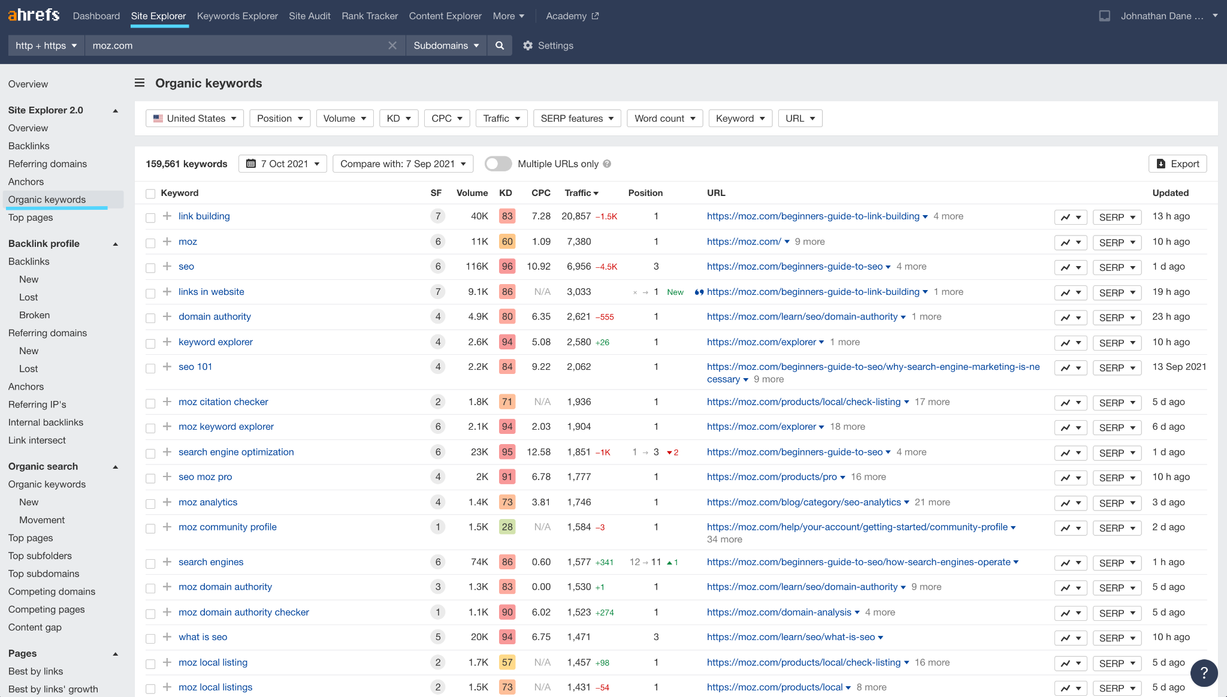The image size is (1227, 697).
Task: Click the SERP feature icon for 'links in website'
Action: tap(699, 292)
